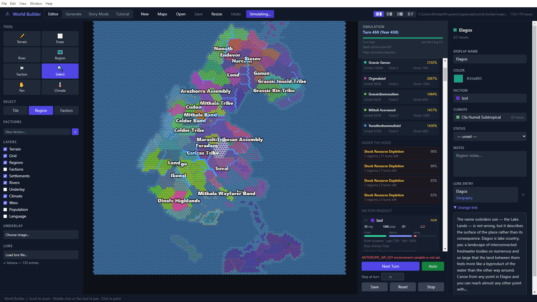Toggle the Climate layer checkbox
This screenshot has width=537, height=302.
pyautogui.click(x=5, y=196)
